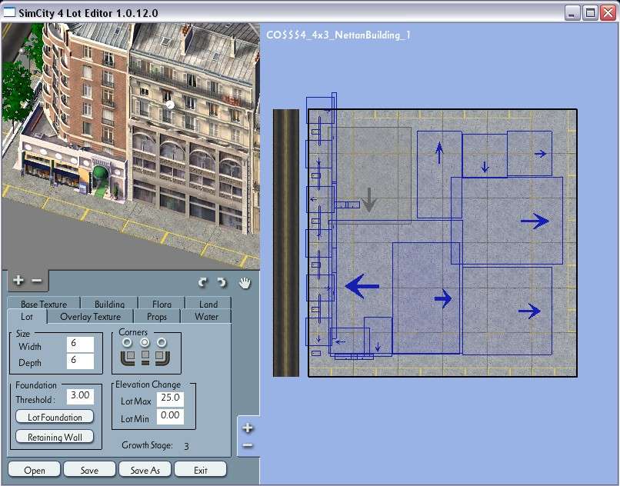Minimize the Lot Editor window
This screenshot has width=620, height=486.
pyautogui.click(x=572, y=12)
